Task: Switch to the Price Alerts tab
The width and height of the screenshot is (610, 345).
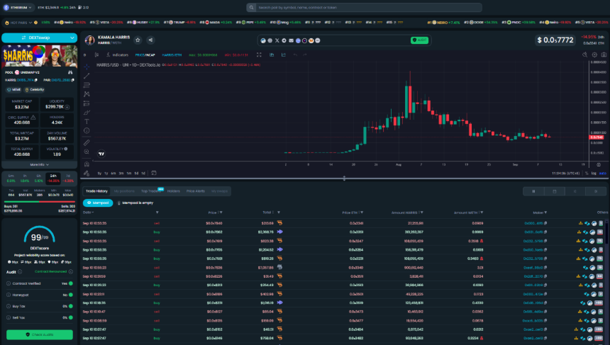Action: (195, 191)
